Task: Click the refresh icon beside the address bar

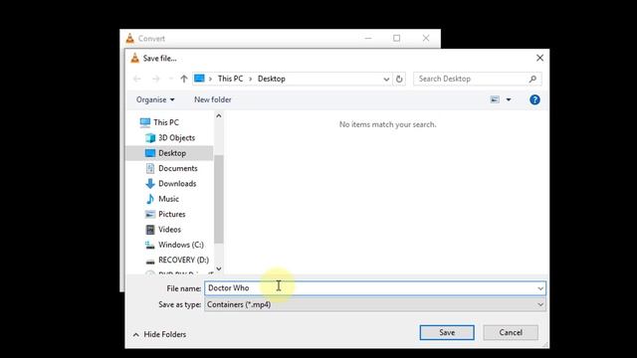Action: pyautogui.click(x=399, y=80)
